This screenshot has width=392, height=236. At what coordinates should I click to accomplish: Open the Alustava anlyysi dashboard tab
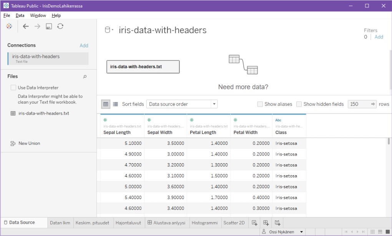click(166, 223)
